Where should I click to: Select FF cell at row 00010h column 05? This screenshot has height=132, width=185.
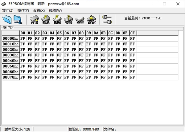click(60, 44)
